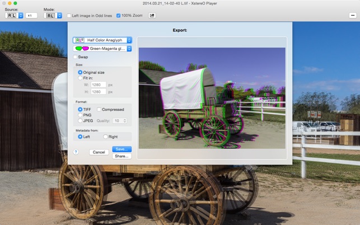Click the minus button at toolbar right
360x225 pixels.
pyautogui.click(x=352, y=15)
